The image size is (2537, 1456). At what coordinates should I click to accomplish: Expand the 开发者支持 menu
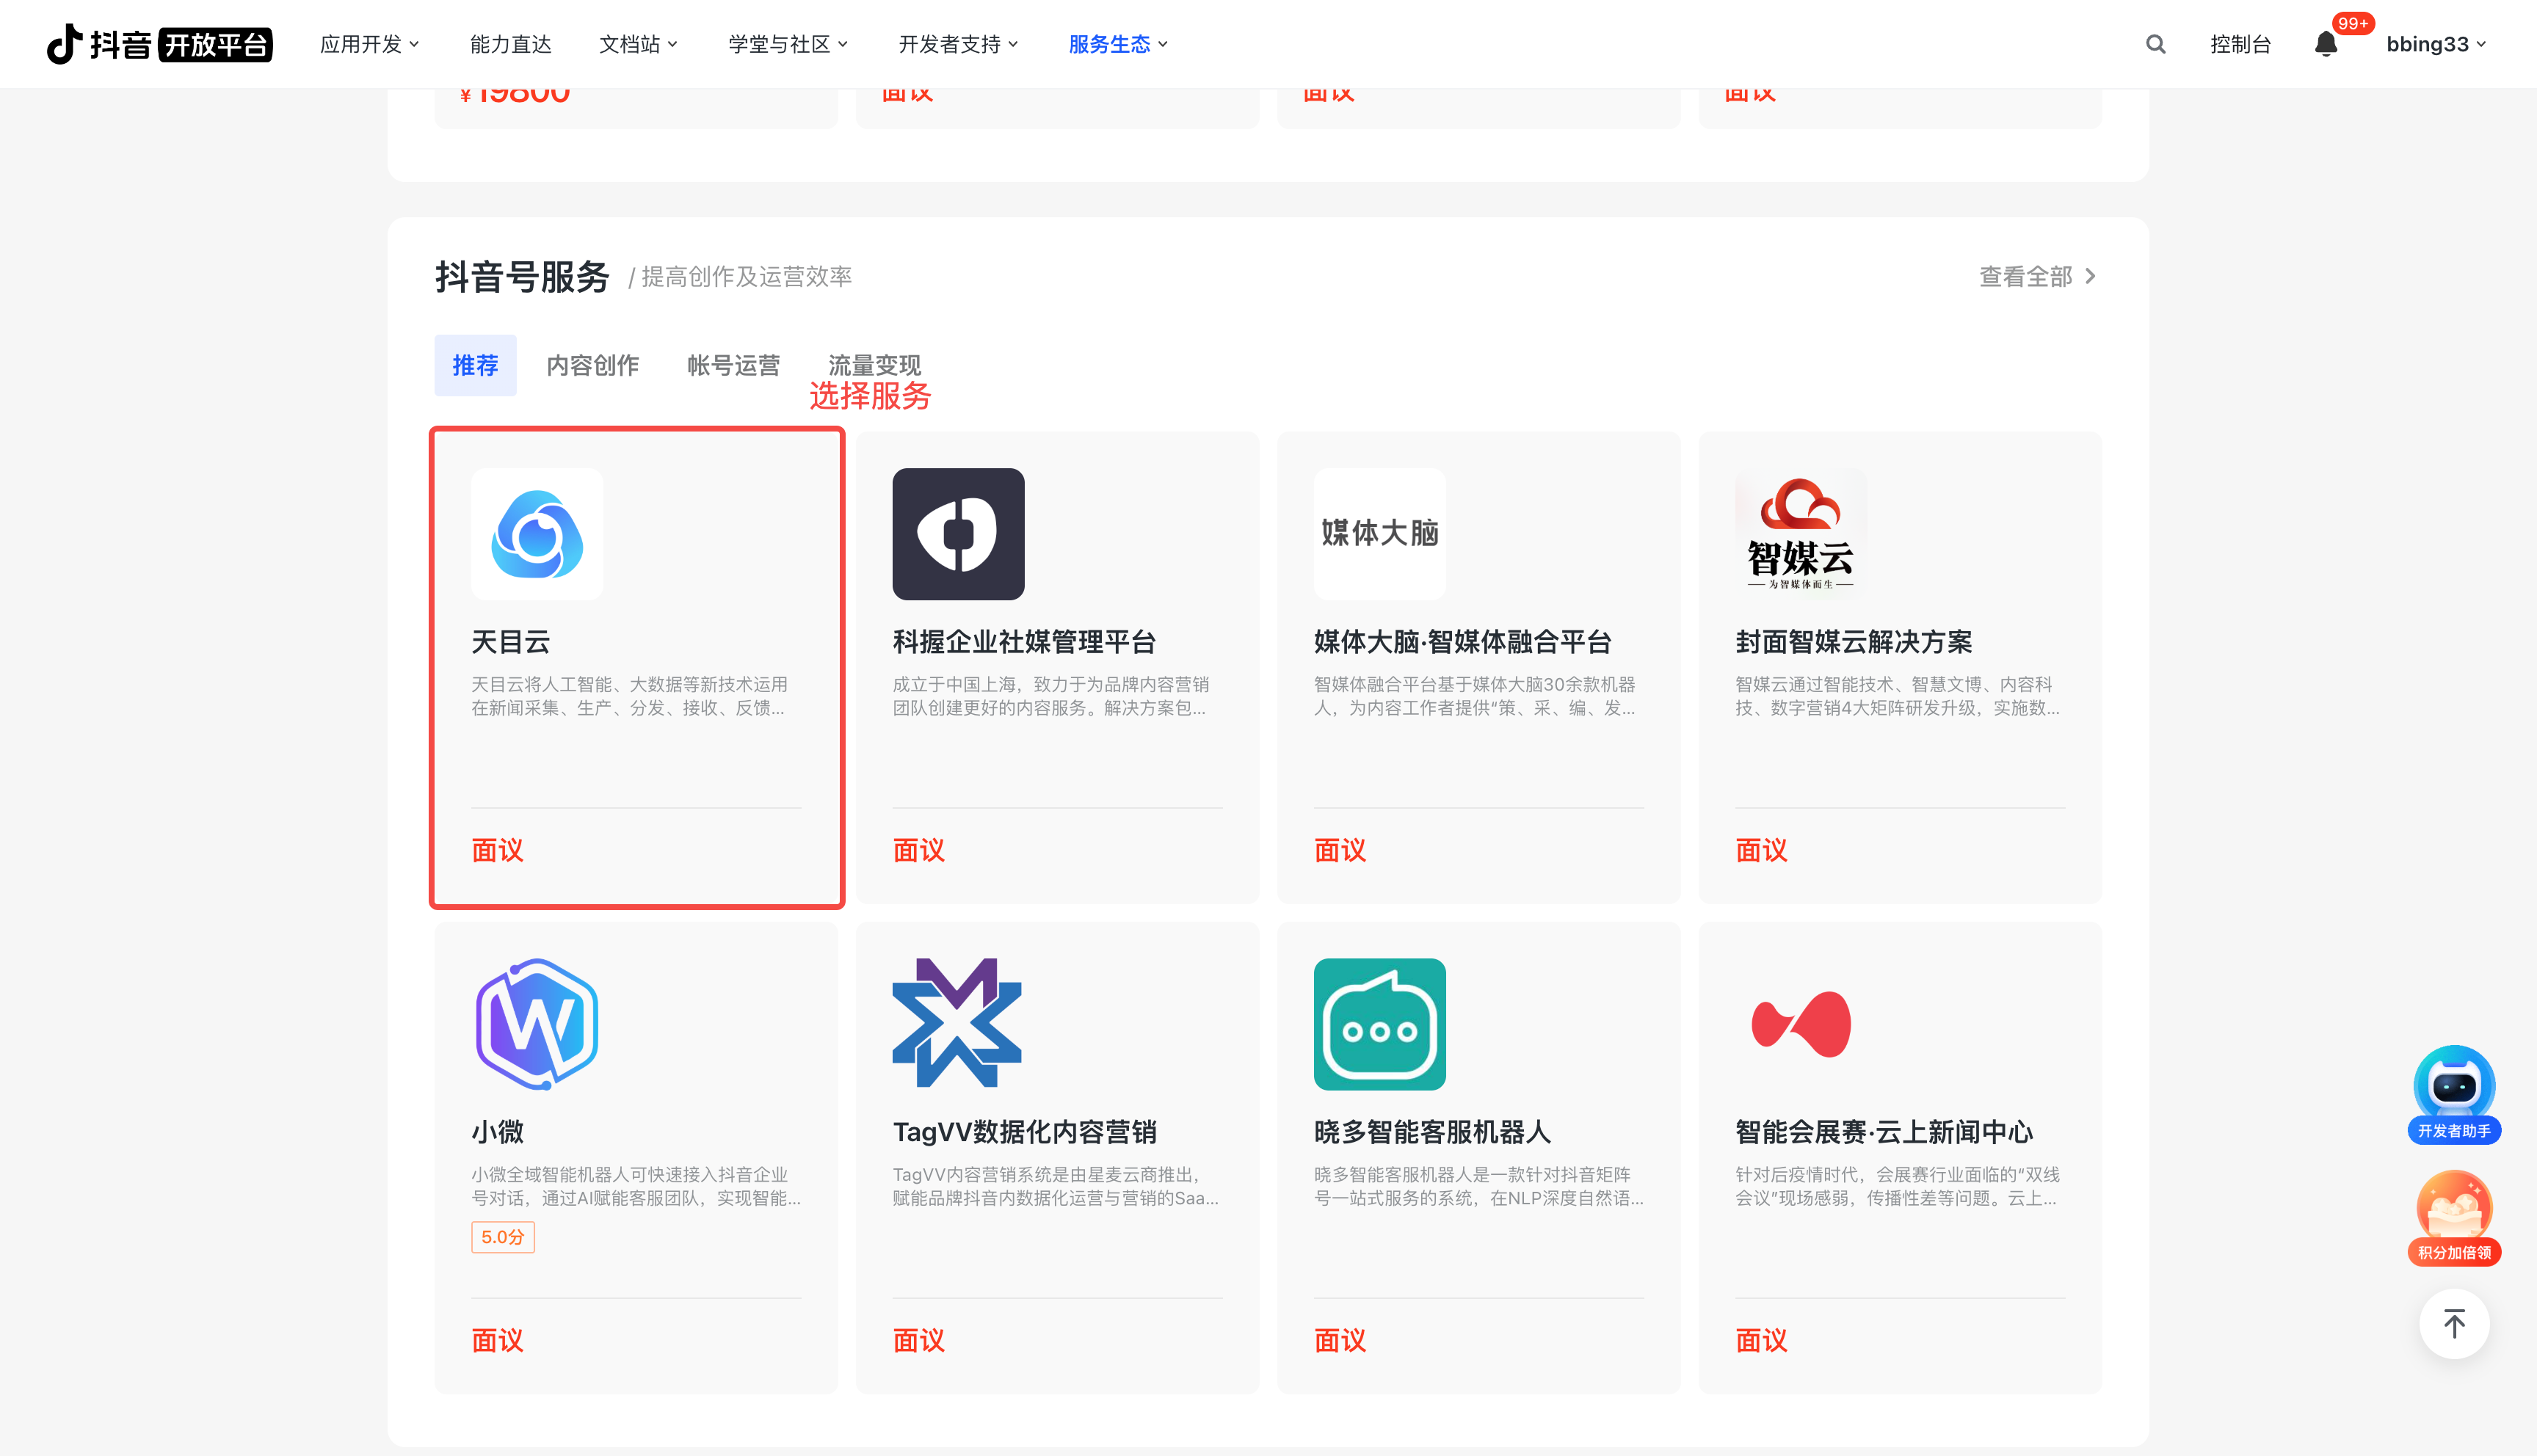(x=958, y=44)
